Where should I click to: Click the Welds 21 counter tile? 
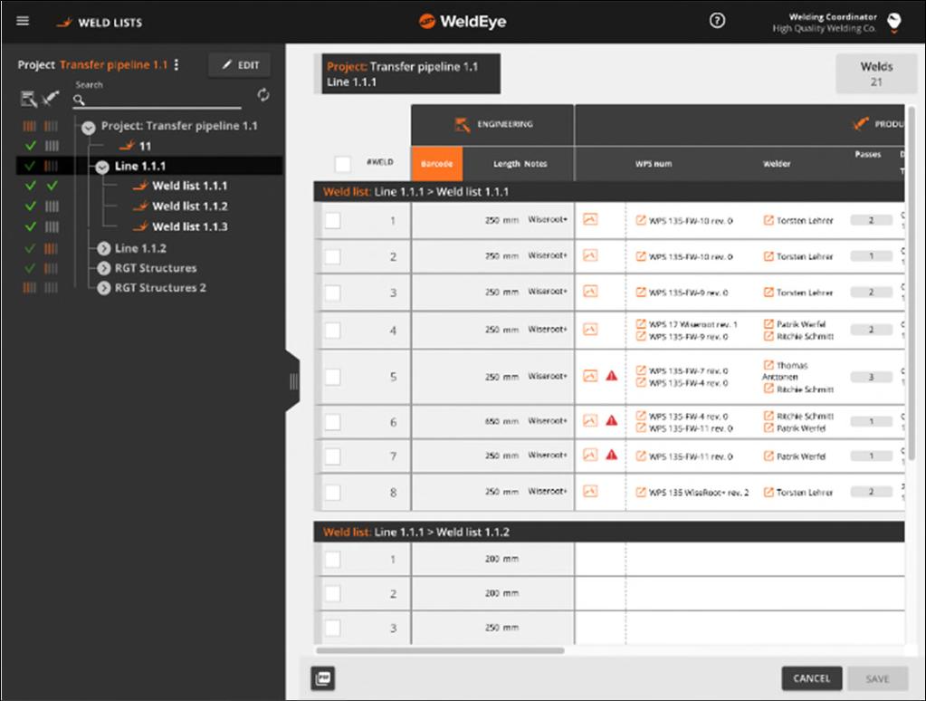pyautogui.click(x=876, y=74)
